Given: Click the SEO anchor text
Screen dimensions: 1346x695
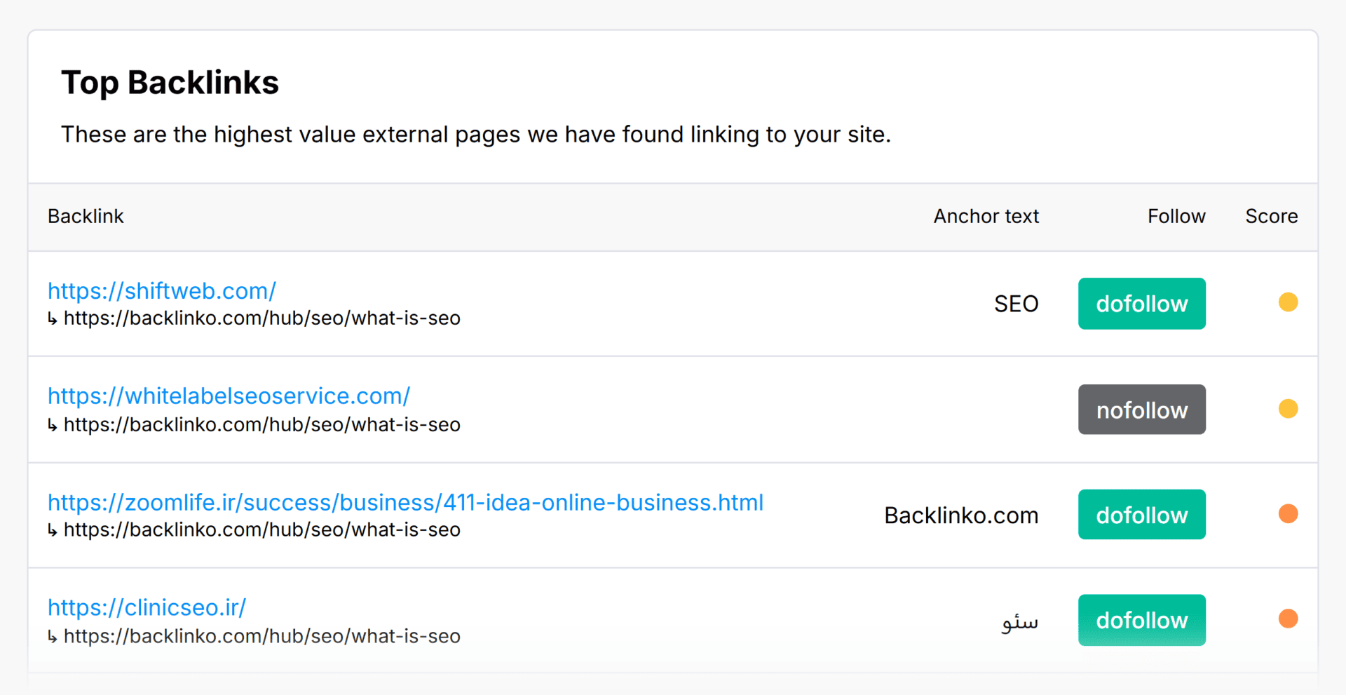Looking at the screenshot, I should [1016, 303].
